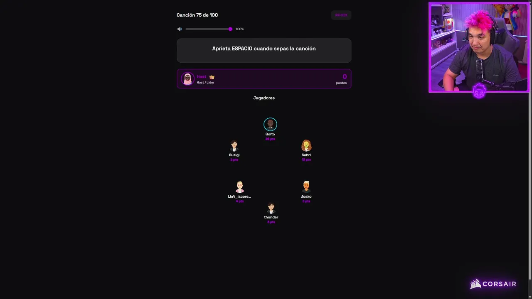
Task: Click the host's puntos score
Action: pyautogui.click(x=342, y=79)
